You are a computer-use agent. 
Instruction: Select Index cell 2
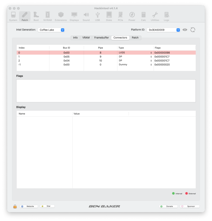pyautogui.click(x=19, y=61)
